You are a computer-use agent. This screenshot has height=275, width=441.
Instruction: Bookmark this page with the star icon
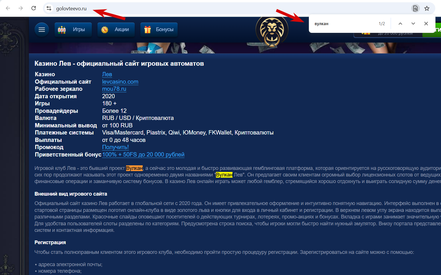pyautogui.click(x=427, y=8)
